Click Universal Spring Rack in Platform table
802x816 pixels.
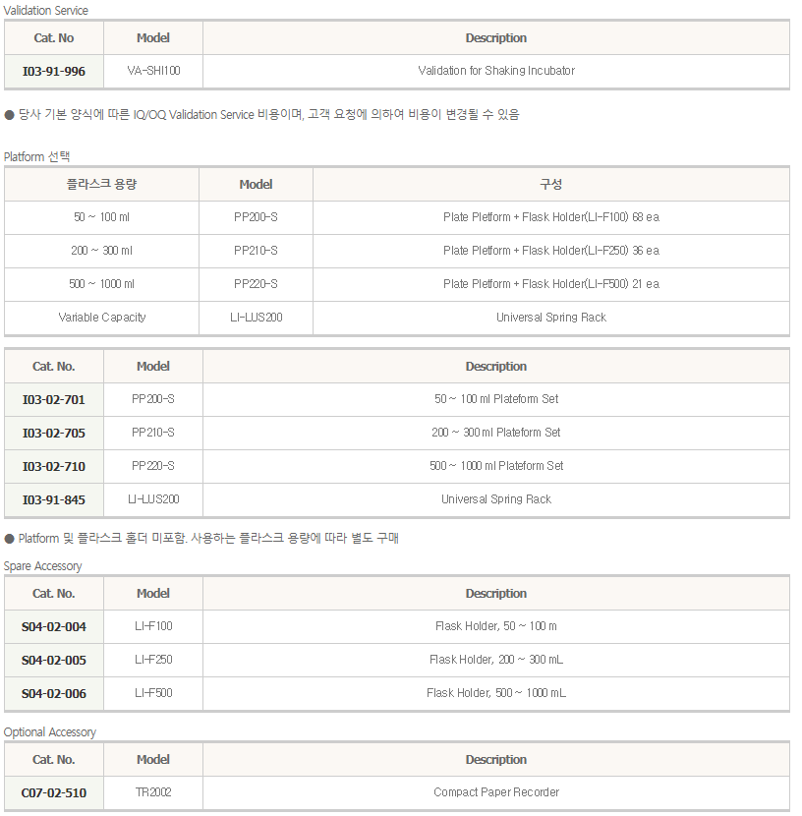[x=550, y=317]
